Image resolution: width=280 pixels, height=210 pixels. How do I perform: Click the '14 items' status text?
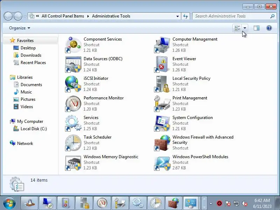39,180
